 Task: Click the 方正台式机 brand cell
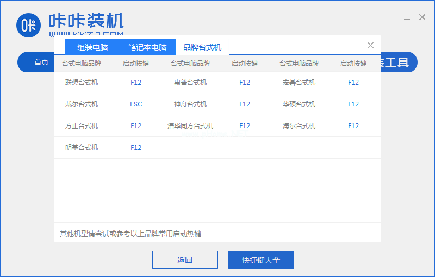(82, 126)
